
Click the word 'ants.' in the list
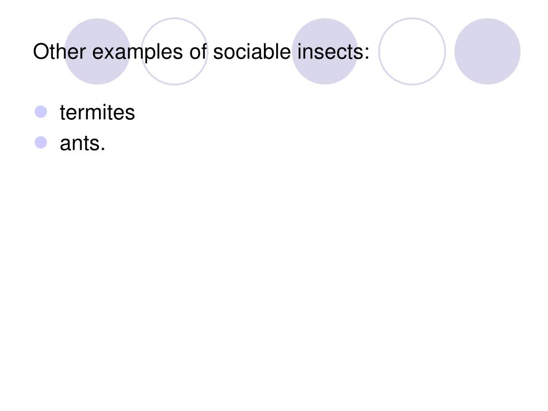[x=82, y=143]
